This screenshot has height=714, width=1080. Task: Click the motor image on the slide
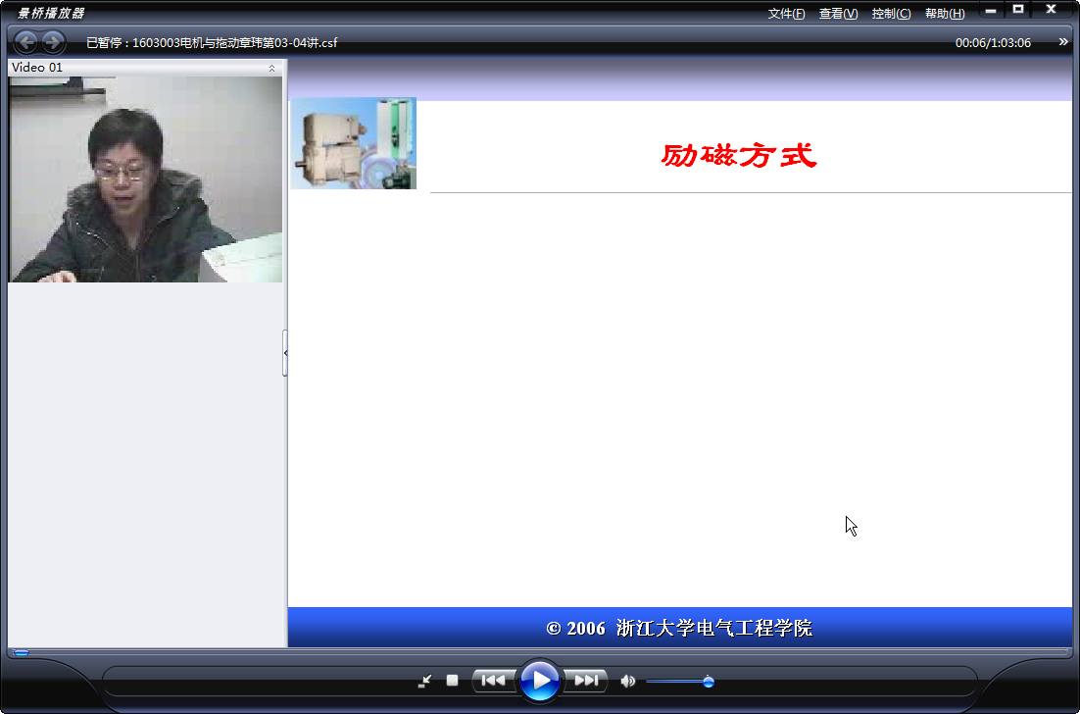(354, 143)
